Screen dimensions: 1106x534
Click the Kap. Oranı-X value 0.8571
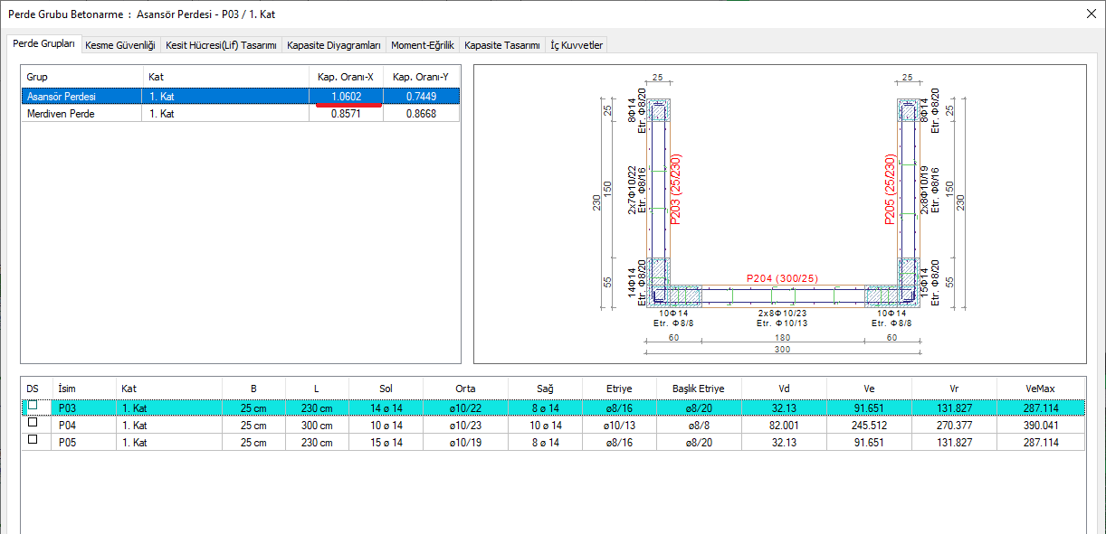[x=346, y=114]
